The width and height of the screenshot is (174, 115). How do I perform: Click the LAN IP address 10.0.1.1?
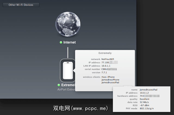[106, 66]
